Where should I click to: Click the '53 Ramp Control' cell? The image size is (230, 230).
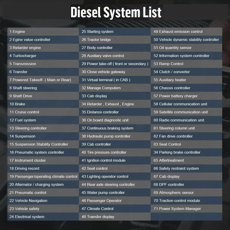pos(186,64)
